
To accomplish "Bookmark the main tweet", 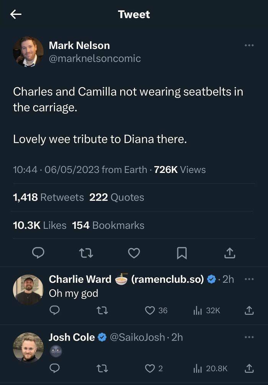I will pos(182,253).
